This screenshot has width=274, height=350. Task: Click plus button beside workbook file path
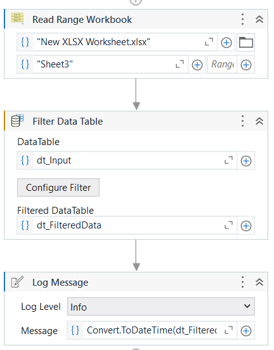[226, 43]
